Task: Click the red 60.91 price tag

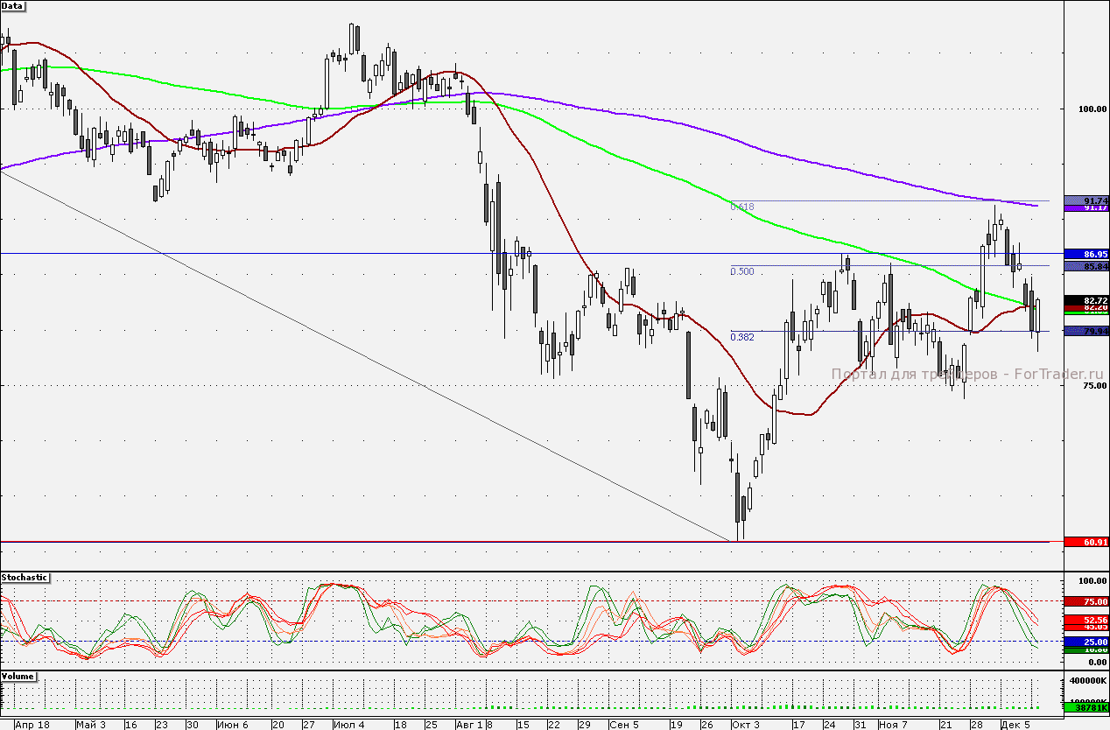Action: [1085, 543]
